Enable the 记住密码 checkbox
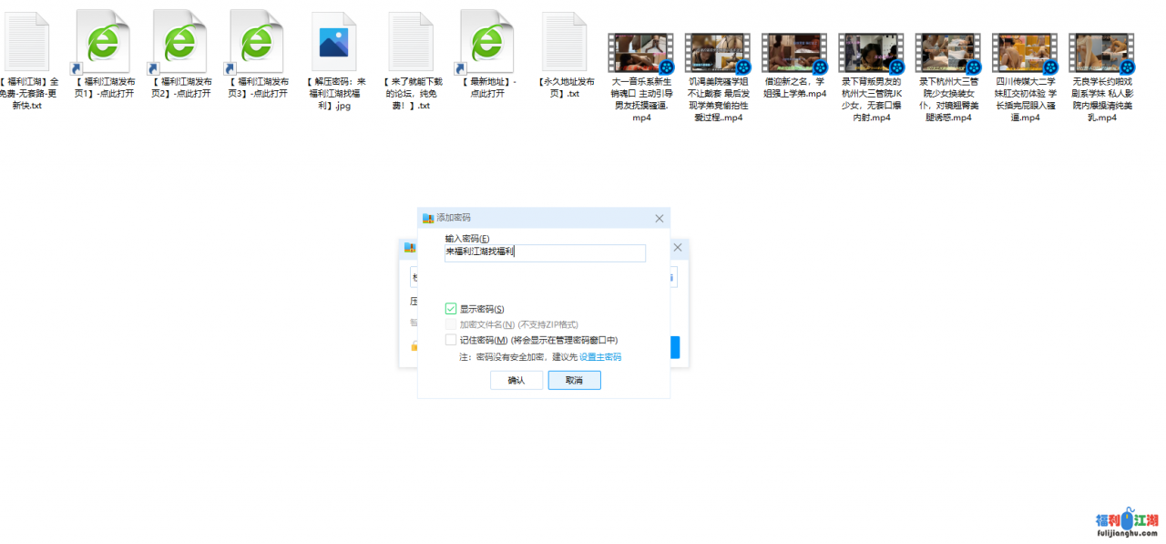 [451, 340]
